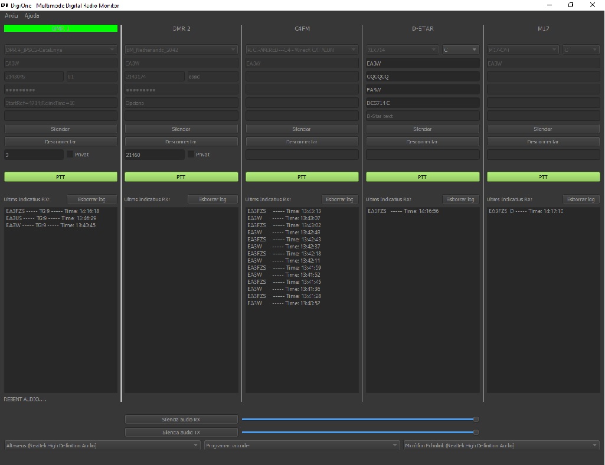Image resolution: width=605 pixels, height=465 pixels.
Task: Disconnect D-STAR with Desconnectar button
Action: [x=423, y=142]
